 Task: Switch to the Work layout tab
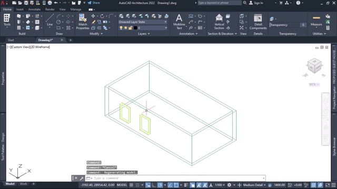pos(23,184)
